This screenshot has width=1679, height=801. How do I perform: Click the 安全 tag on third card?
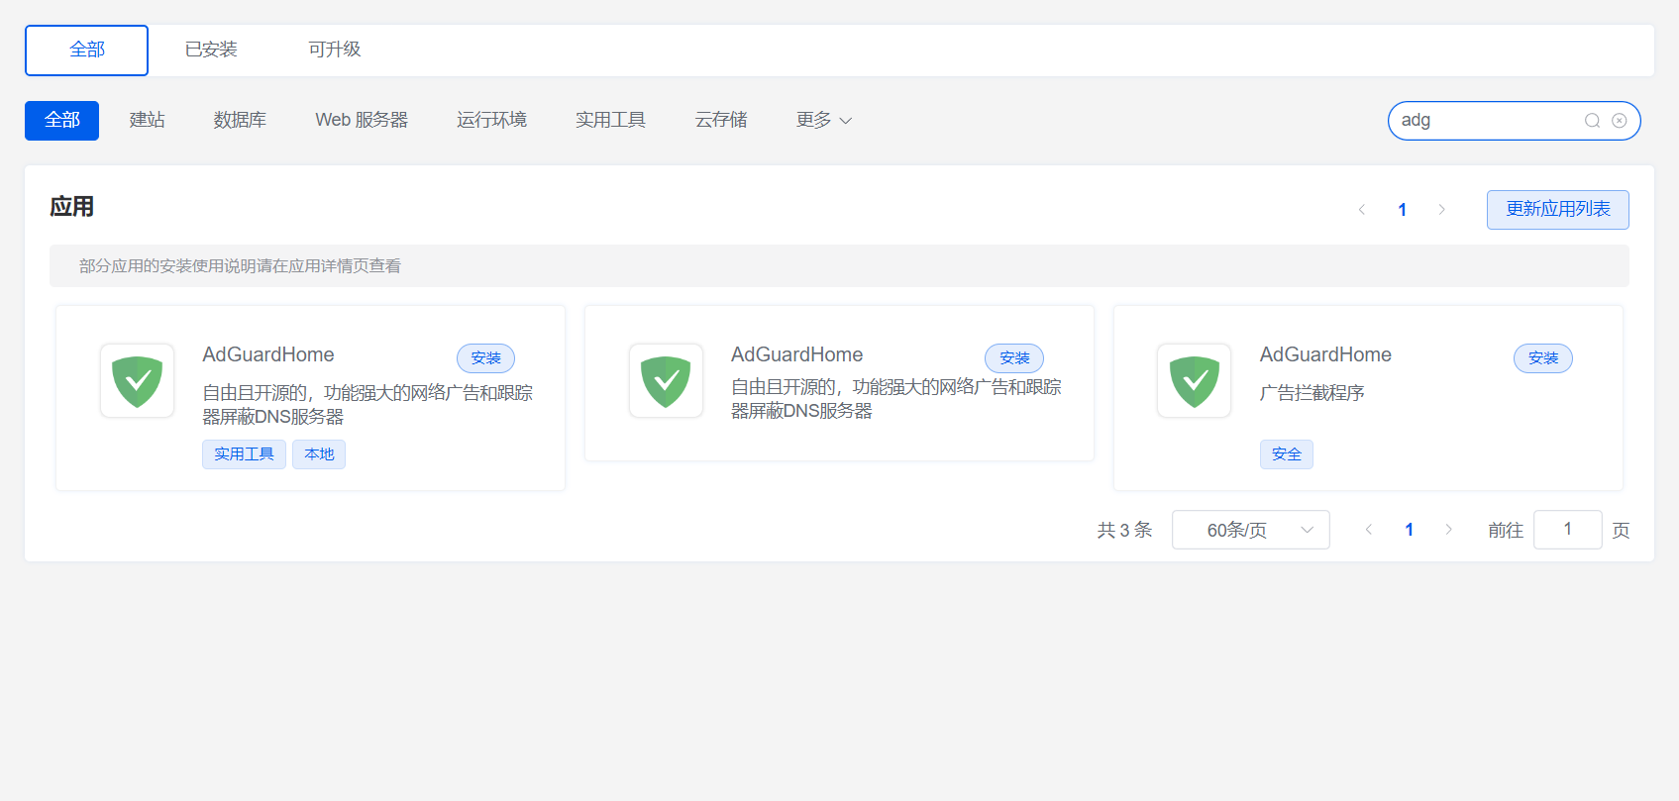pos(1287,454)
